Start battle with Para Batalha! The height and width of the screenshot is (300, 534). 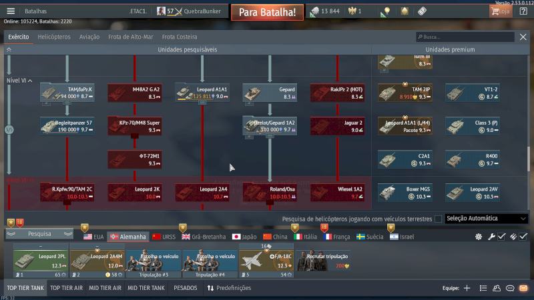(267, 12)
